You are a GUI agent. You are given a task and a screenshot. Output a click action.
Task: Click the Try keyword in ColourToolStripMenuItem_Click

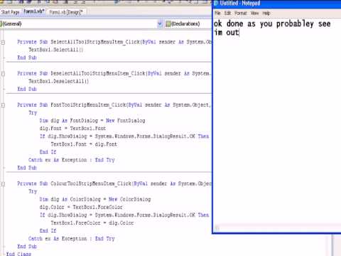pos(33,191)
